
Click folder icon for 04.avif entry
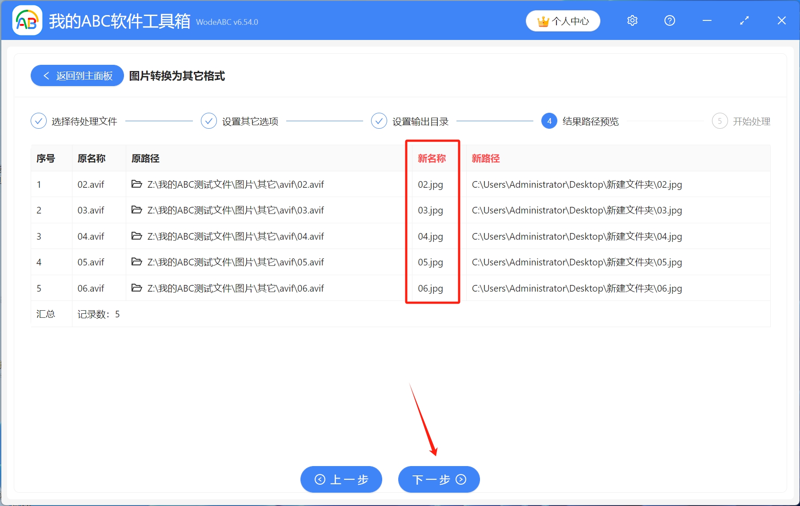point(137,236)
